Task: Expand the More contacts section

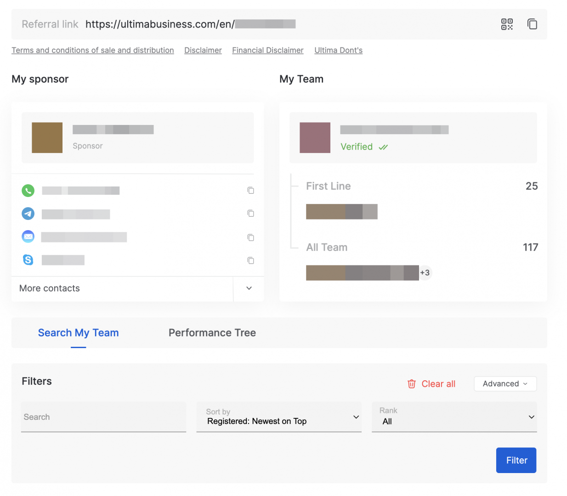Action: (x=249, y=288)
